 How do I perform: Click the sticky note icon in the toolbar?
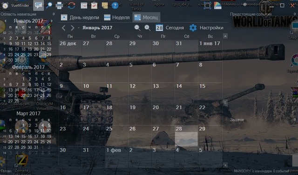point(104,6)
